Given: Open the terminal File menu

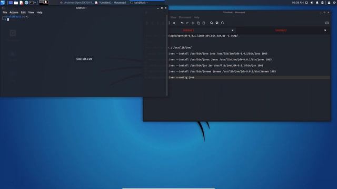Looking at the screenshot, I should click(5, 13).
